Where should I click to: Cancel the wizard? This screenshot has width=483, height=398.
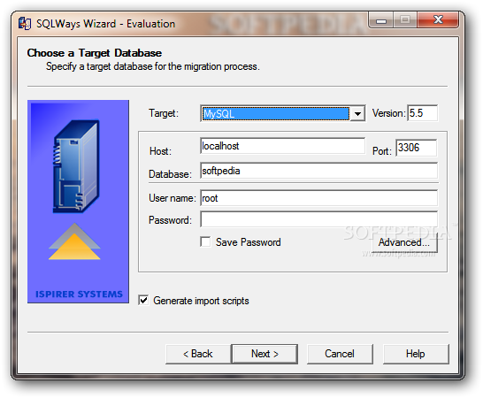[x=340, y=354]
